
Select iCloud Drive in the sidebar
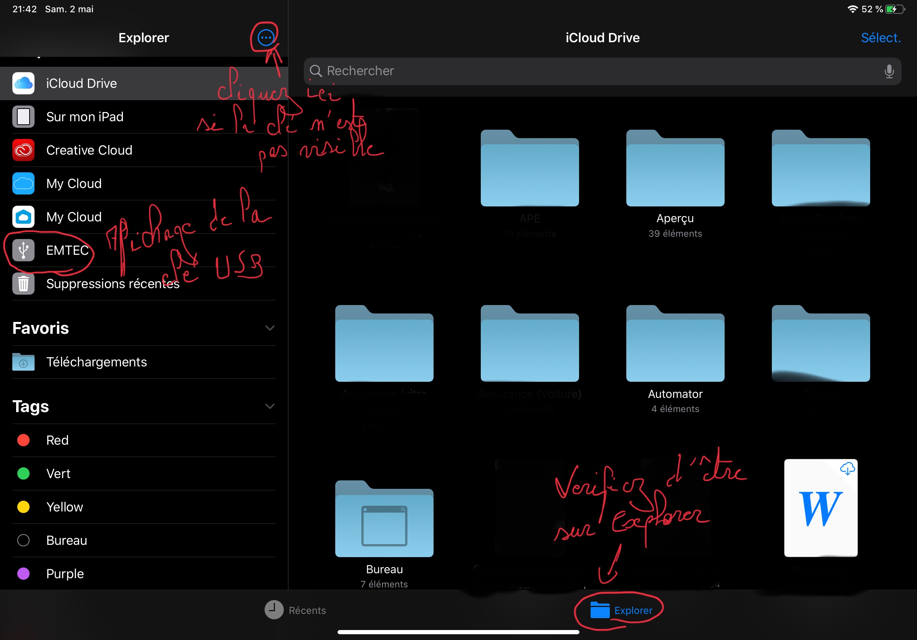tap(81, 83)
